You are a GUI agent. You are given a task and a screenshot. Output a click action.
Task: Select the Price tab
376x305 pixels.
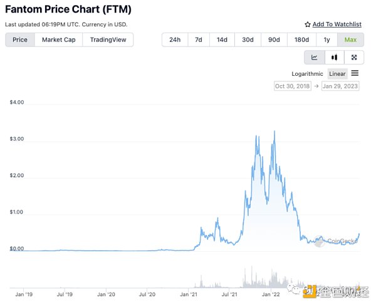coord(20,40)
